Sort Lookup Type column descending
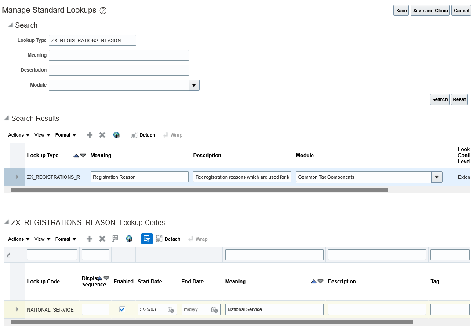This screenshot has width=473, height=326. tap(83, 156)
